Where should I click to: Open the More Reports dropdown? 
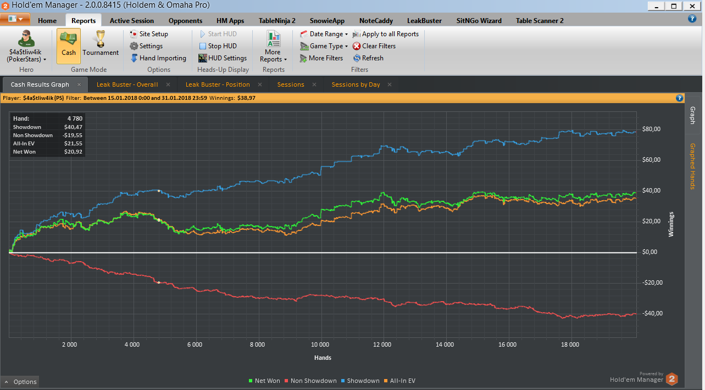[x=273, y=46]
